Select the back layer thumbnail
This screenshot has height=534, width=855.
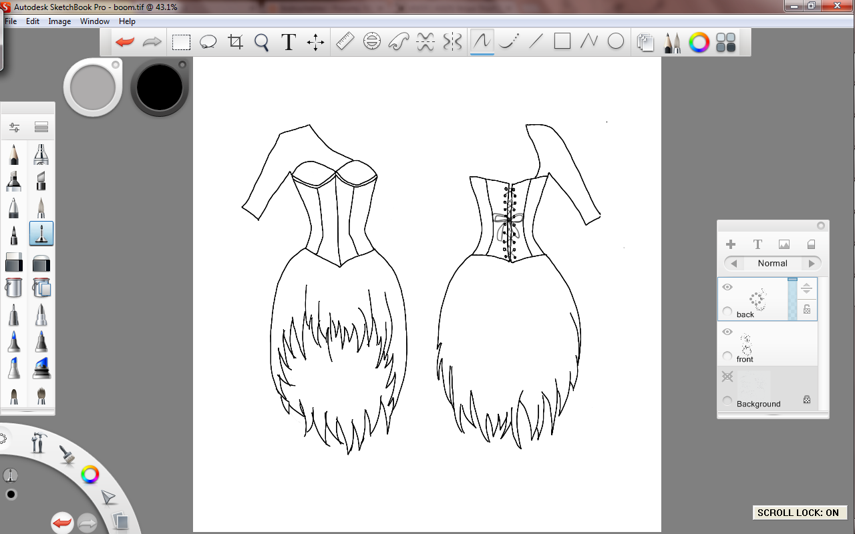coord(757,299)
